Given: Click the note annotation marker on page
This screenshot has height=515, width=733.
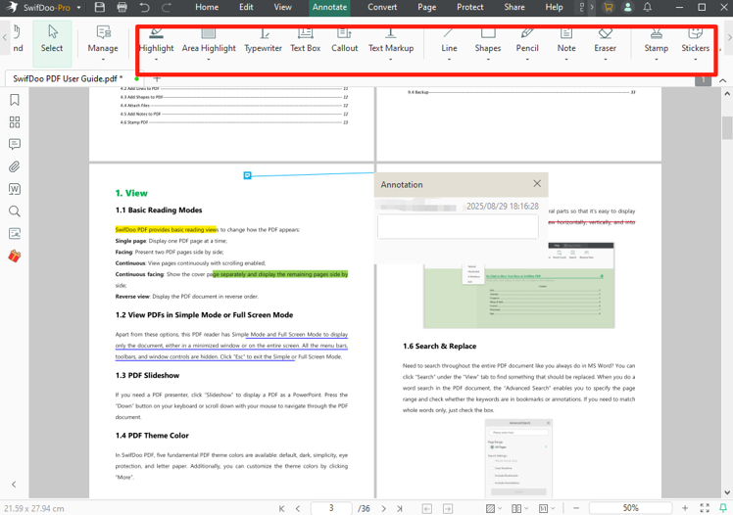Looking at the screenshot, I should [247, 175].
